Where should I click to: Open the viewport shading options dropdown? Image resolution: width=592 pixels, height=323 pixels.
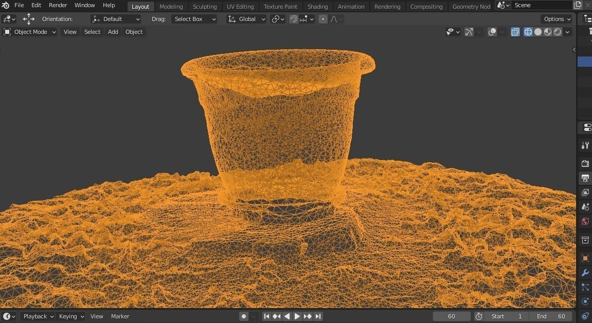(x=567, y=32)
